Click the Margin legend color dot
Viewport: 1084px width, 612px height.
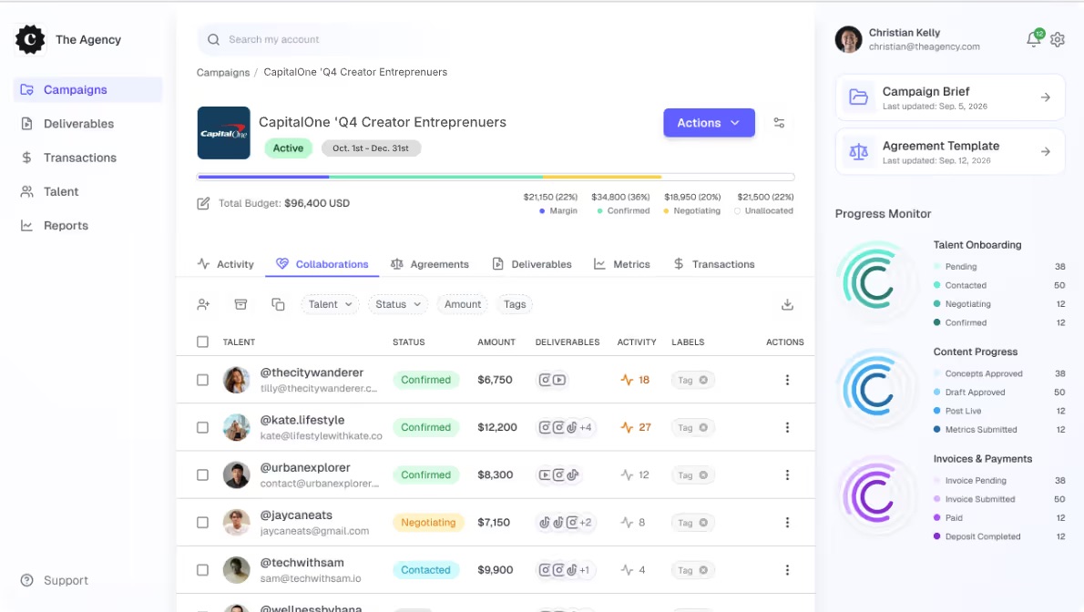click(542, 211)
